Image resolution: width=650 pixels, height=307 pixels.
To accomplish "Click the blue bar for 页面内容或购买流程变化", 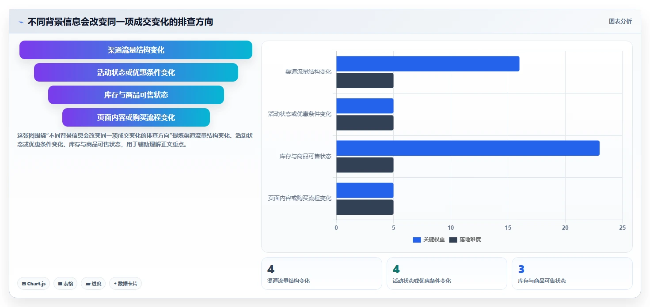I will 365,190.
